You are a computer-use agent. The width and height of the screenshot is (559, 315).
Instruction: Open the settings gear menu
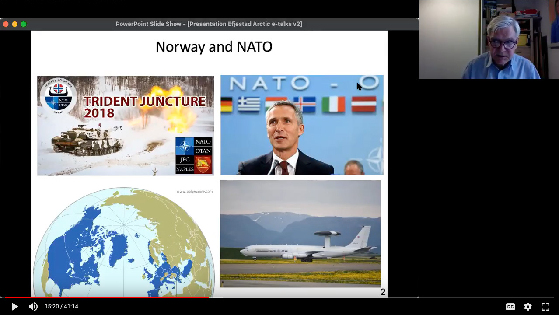pos(528,307)
